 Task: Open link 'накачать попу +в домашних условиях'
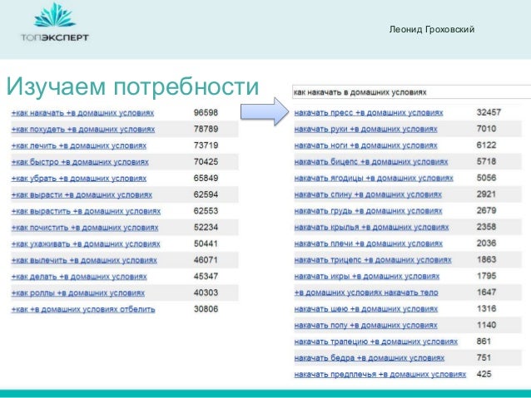(365, 326)
